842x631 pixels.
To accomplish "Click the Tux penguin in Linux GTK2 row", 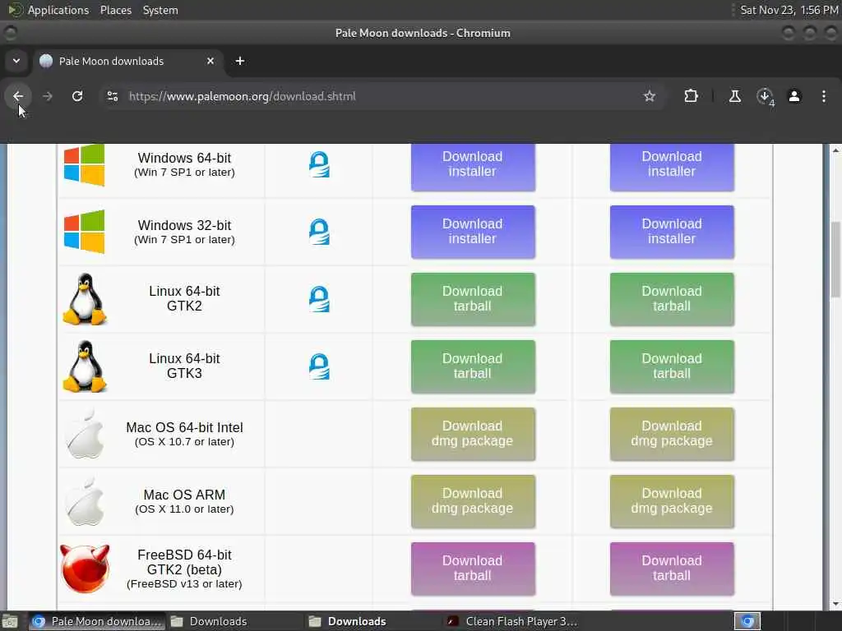I will (x=85, y=299).
